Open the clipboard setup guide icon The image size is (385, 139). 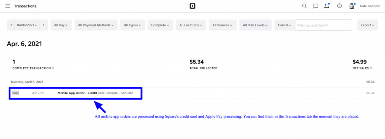(x=352, y=6)
